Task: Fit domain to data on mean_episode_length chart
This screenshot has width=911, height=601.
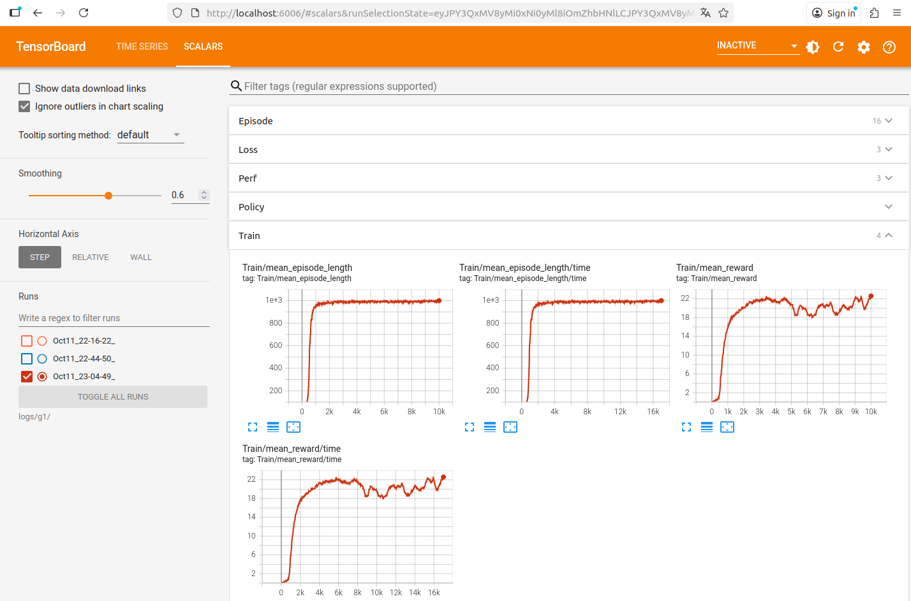Action: 293,427
